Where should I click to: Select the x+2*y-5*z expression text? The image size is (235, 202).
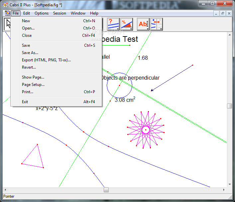tap(47, 108)
